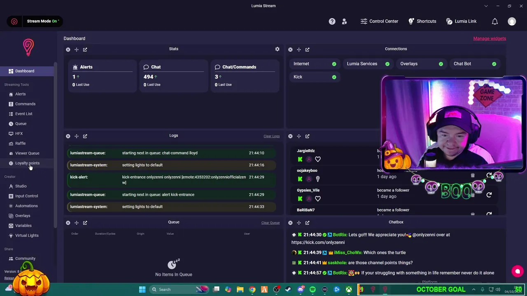527x296 pixels.
Task: Click the Lumia lightbulb logo in sidebar
Action: (28, 48)
